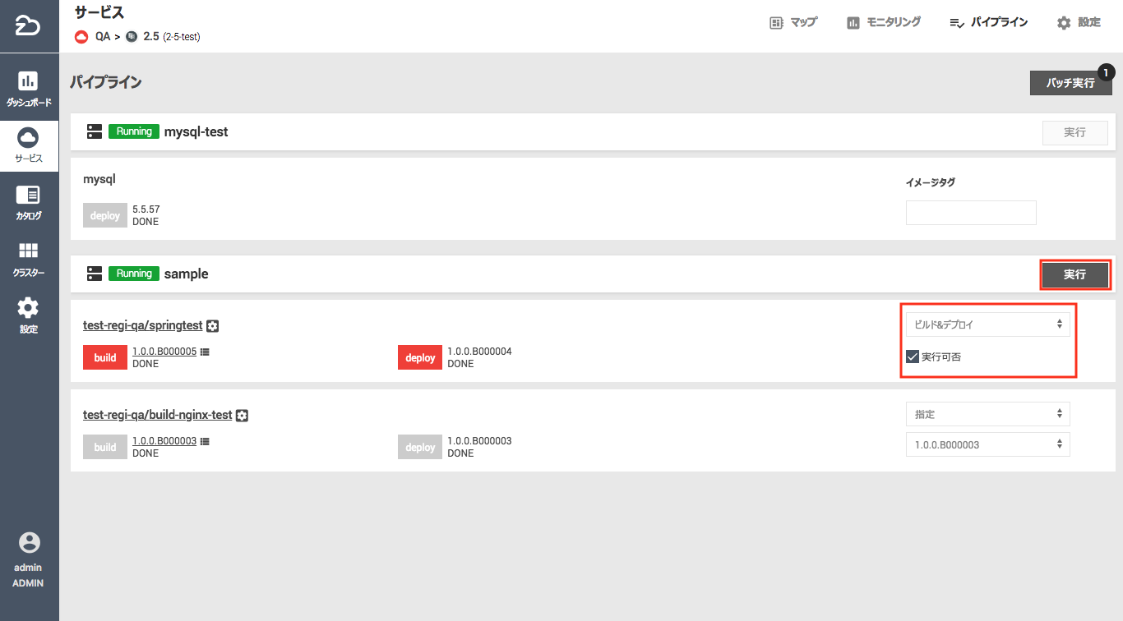Uncheck the 実行可否 checkbox
Screen dimensions: 1123x621
coord(913,356)
